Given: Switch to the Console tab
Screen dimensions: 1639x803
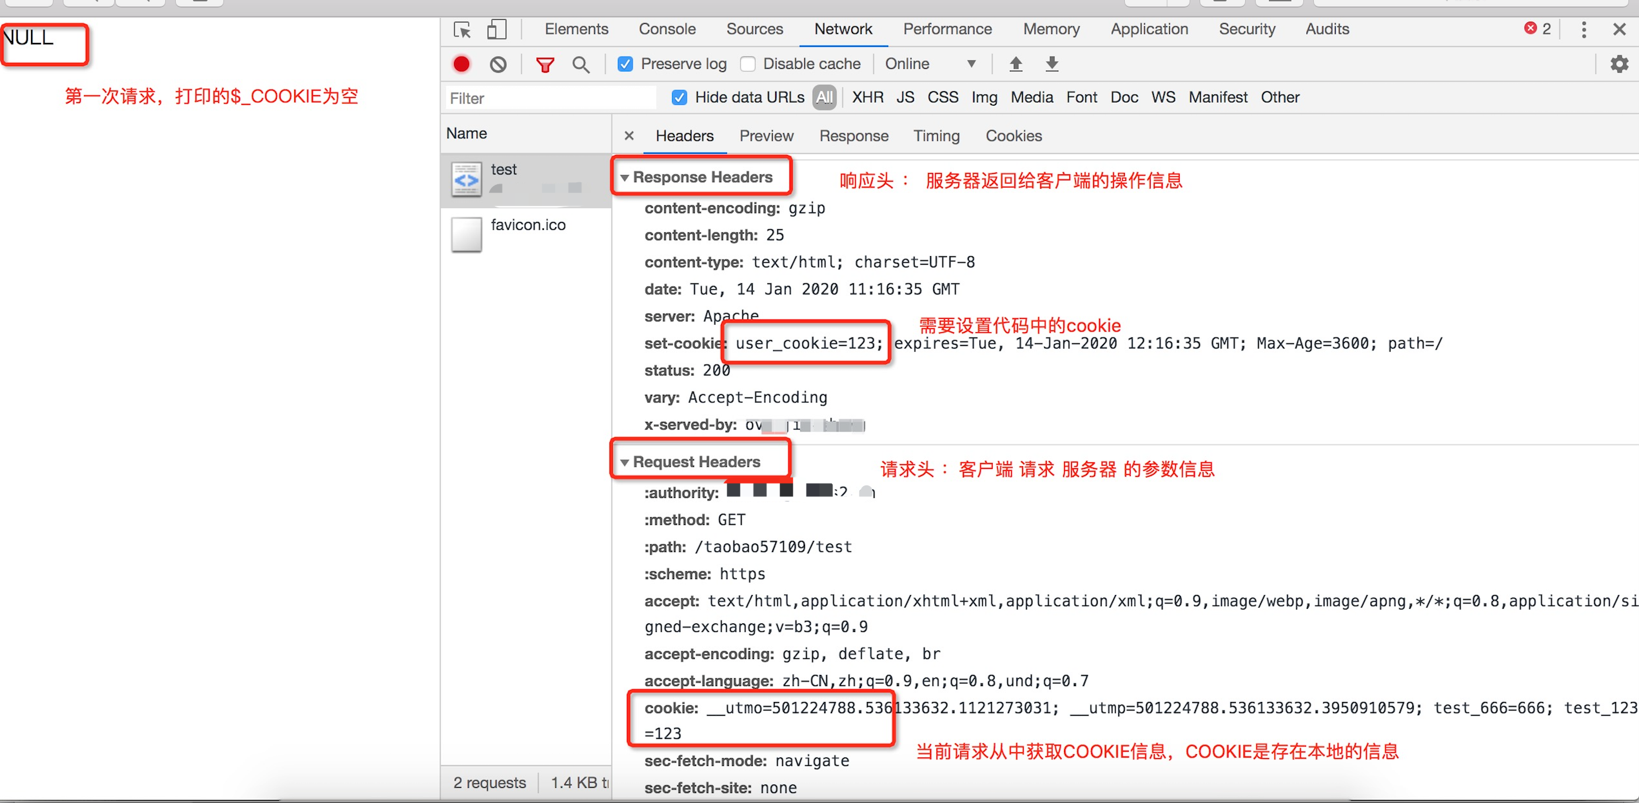Looking at the screenshot, I should tap(667, 29).
